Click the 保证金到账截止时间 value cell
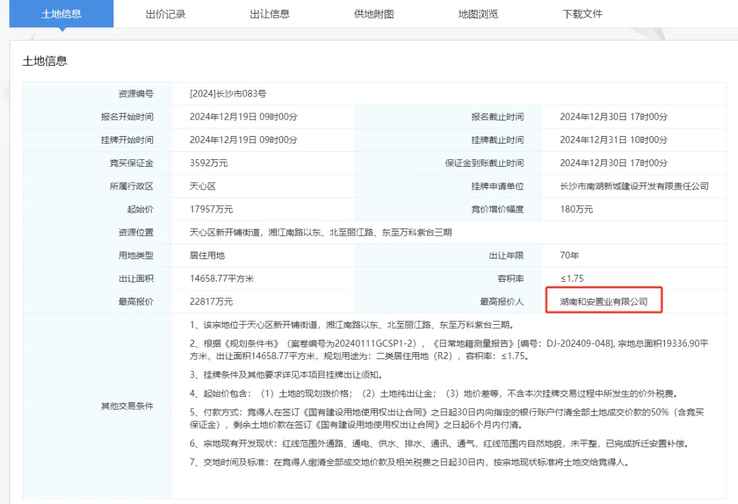Image resolution: width=738 pixels, height=504 pixels. coord(633,163)
